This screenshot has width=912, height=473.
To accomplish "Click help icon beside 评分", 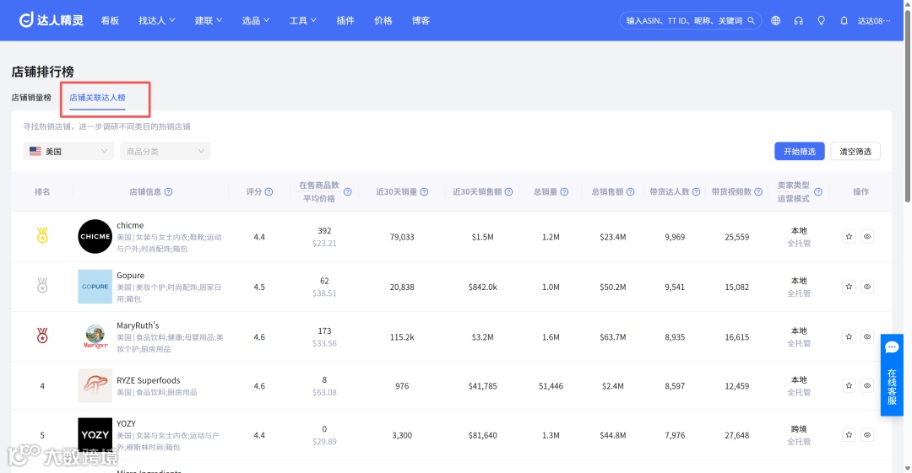I will 269,191.
